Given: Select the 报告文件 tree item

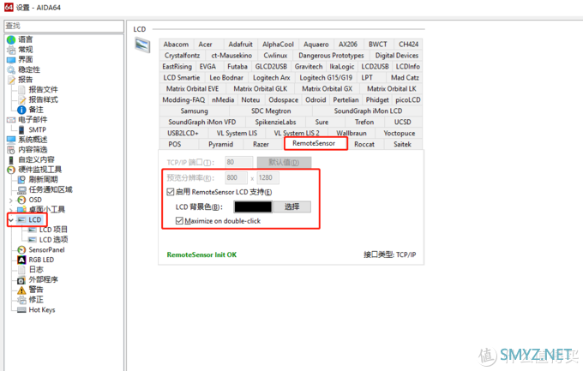Looking at the screenshot, I should (43, 90).
